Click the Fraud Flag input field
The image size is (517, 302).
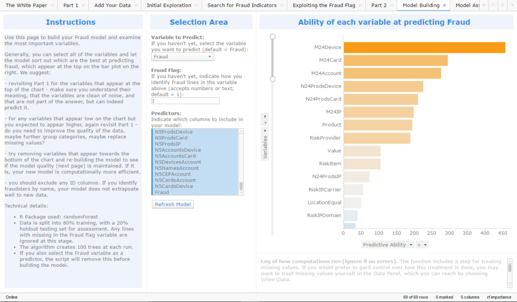(185, 101)
